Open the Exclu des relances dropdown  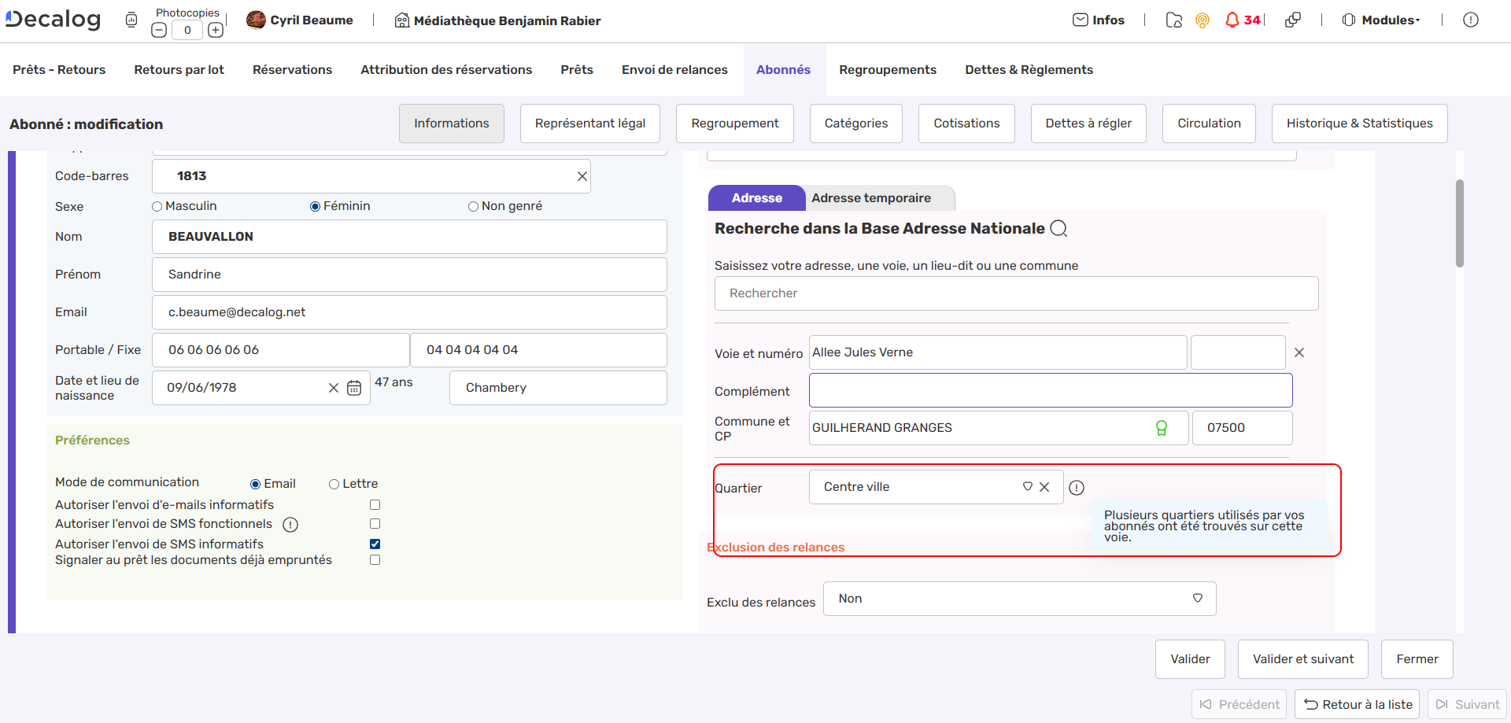coord(1197,599)
